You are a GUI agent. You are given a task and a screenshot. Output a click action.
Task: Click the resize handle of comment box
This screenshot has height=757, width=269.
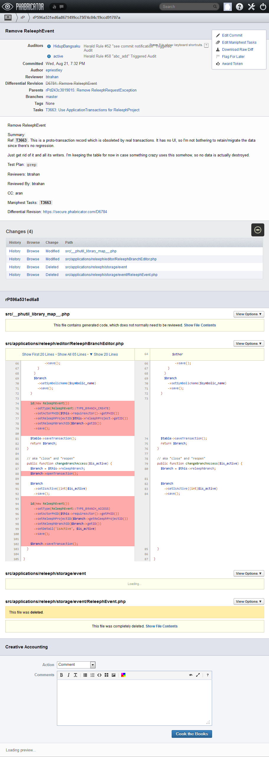208,722
